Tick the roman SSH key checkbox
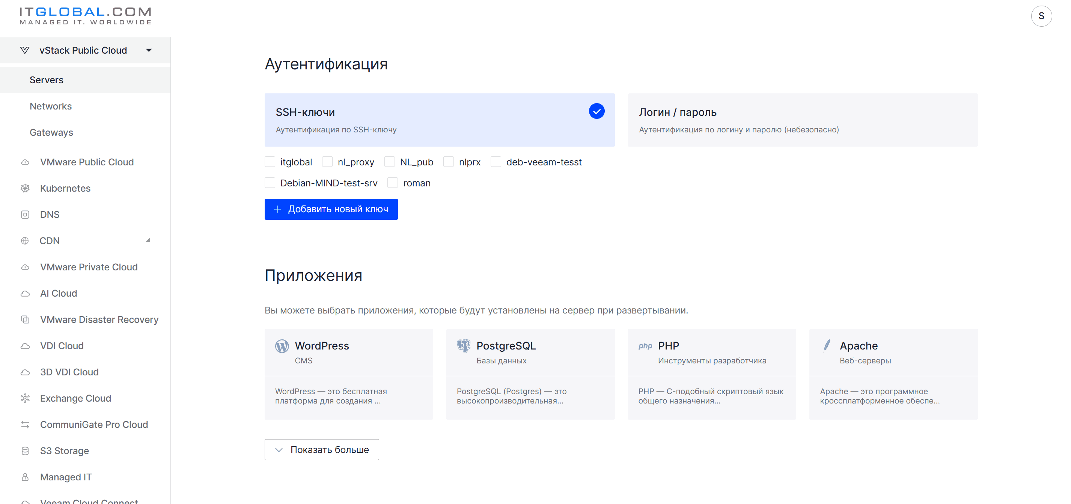 pyautogui.click(x=393, y=183)
